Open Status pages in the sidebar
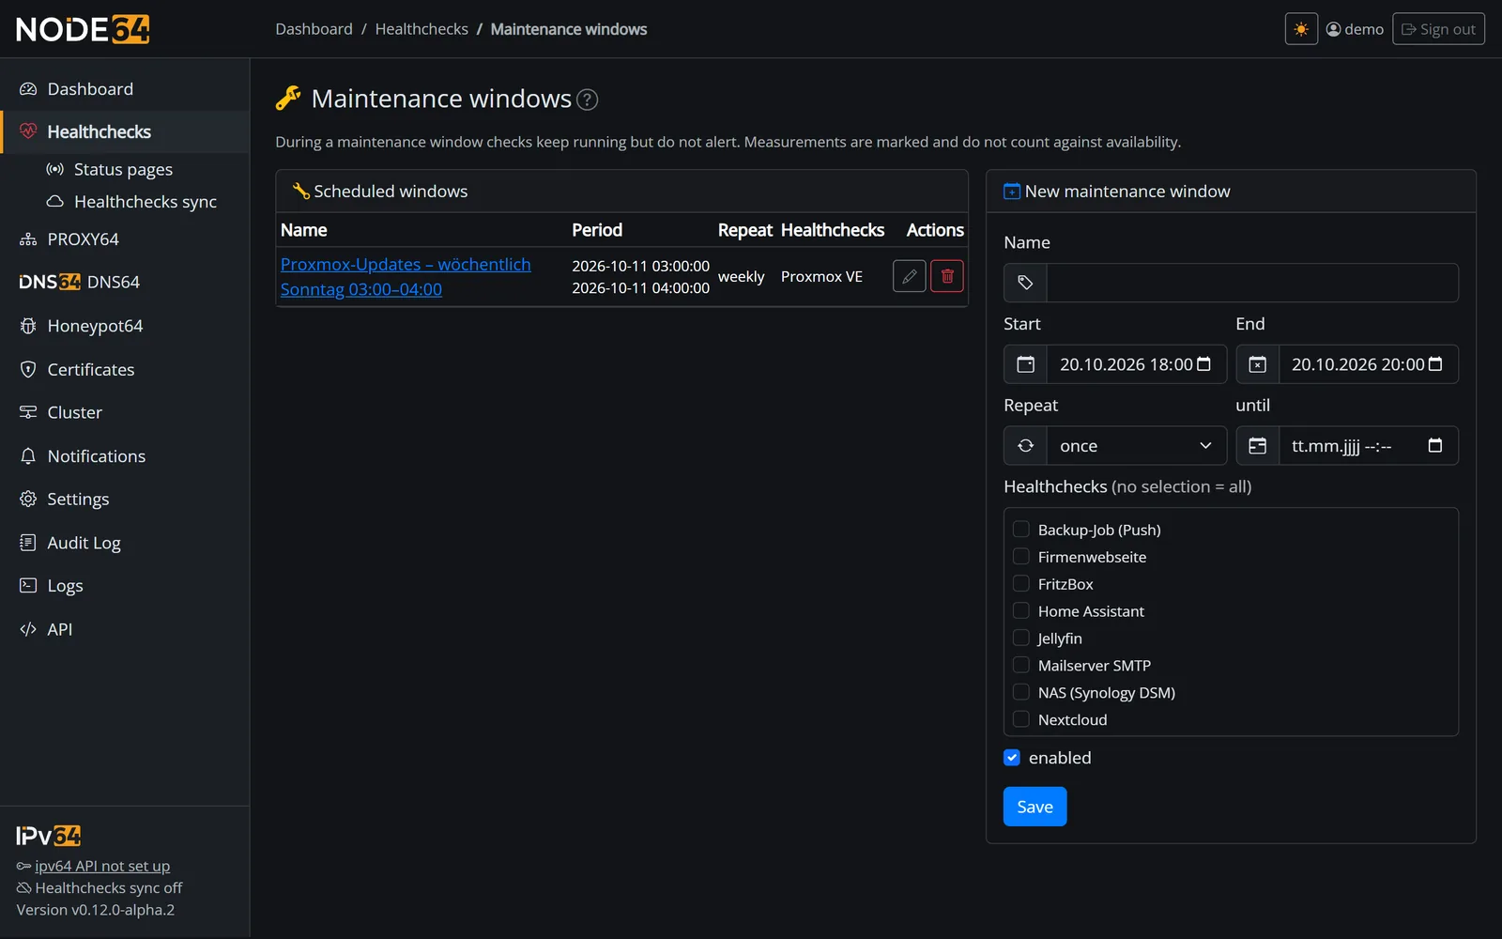Image resolution: width=1502 pixels, height=939 pixels. [125, 169]
